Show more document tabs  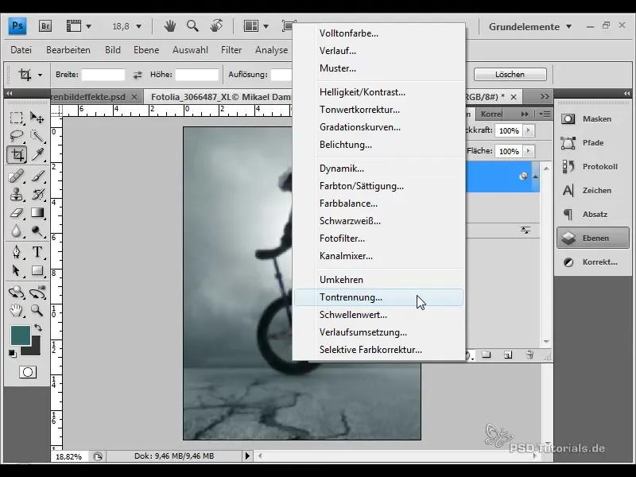[x=545, y=97]
